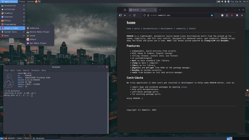The height and width of the screenshot is (140, 249).
Task: Open the System menu in top panel
Action: 30,2
